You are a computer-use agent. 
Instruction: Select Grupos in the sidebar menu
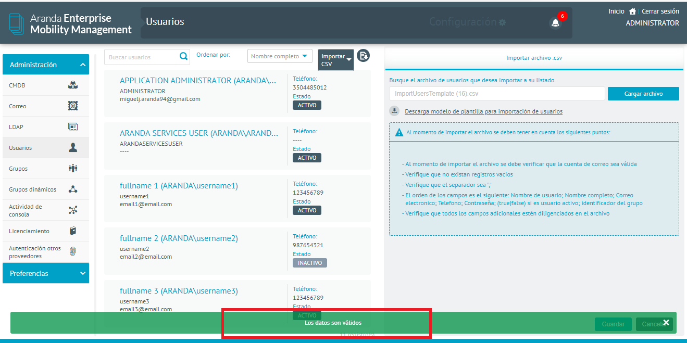click(x=45, y=169)
